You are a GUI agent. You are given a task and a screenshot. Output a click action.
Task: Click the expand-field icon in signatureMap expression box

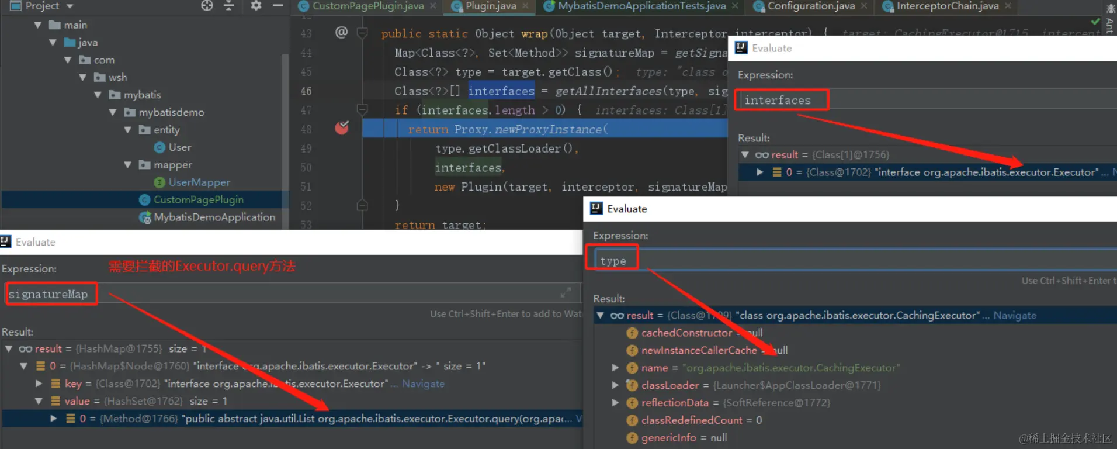tap(566, 293)
